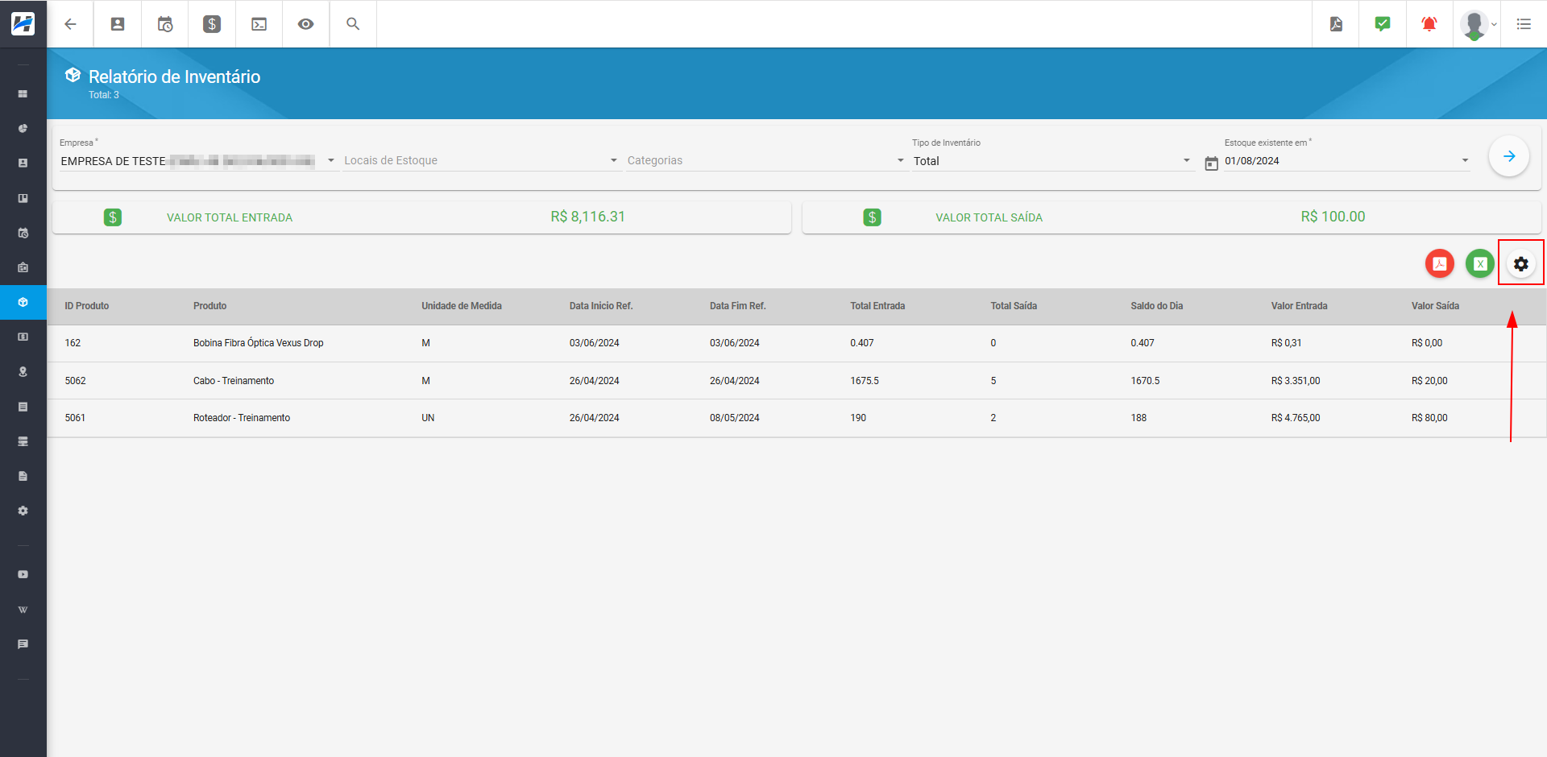Open the calendar schedule icon in sidebar
This screenshot has width=1547, height=757.
coord(23,233)
